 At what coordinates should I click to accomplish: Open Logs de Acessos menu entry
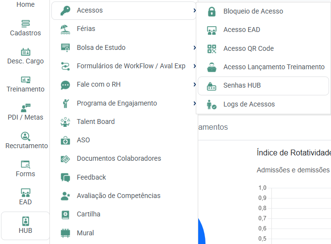(249, 104)
